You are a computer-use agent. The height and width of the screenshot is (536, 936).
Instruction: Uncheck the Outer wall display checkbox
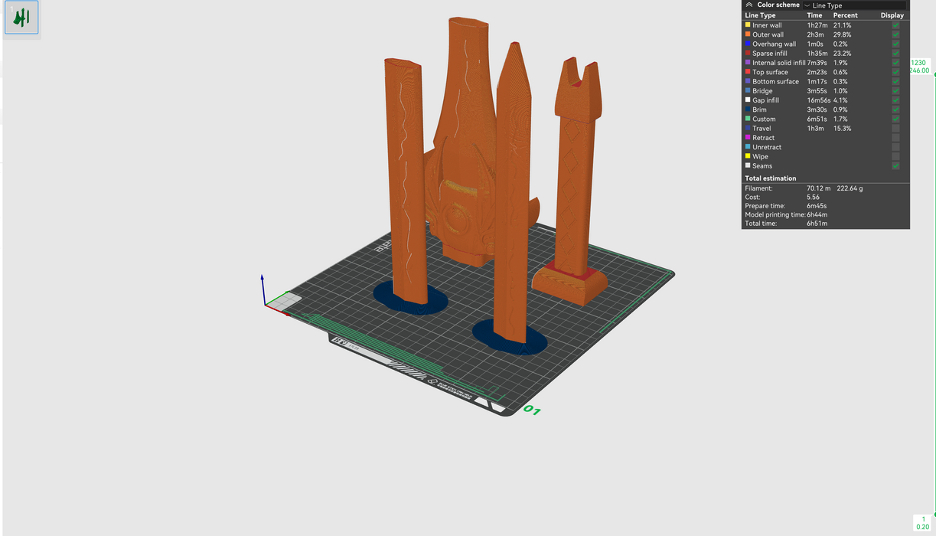[895, 34]
